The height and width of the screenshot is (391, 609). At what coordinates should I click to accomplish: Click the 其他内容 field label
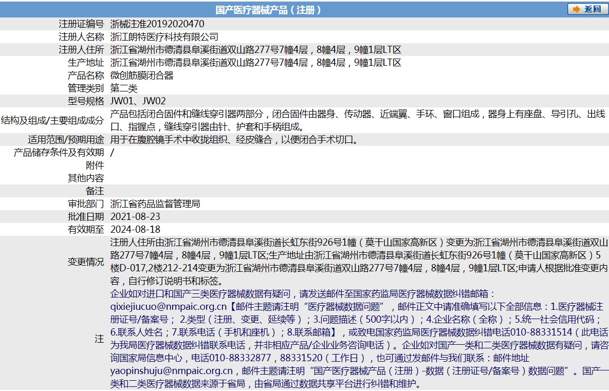tap(86, 178)
